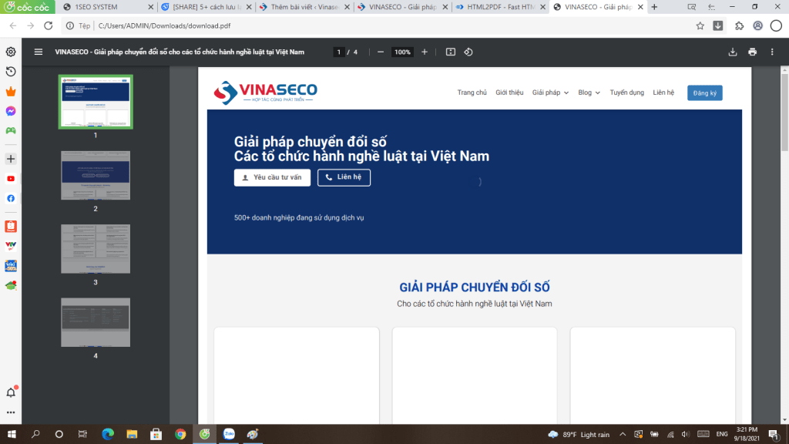This screenshot has width=789, height=444.
Task: Zoom out the PDF with minus button
Action: 381,52
